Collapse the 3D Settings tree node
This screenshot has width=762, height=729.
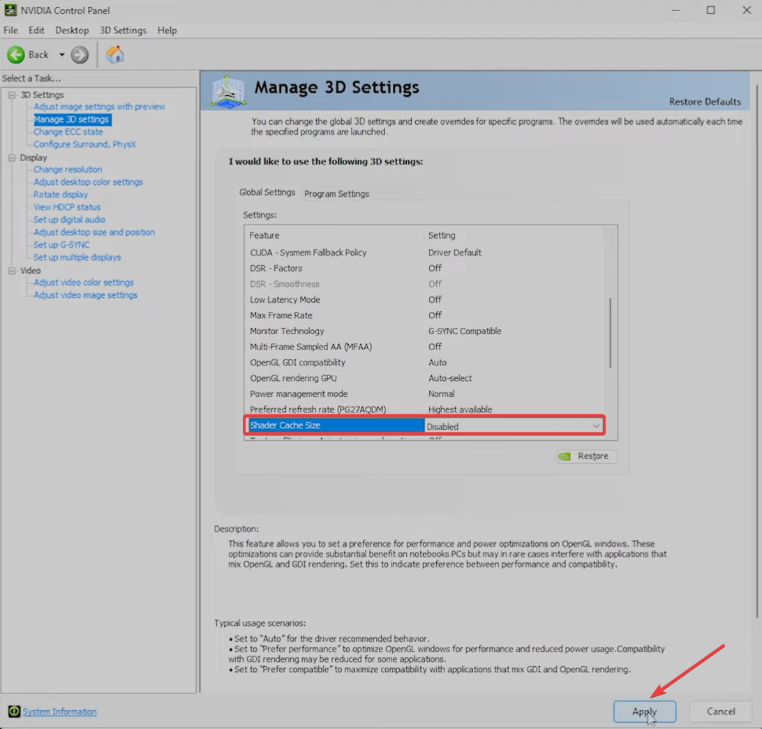pos(12,95)
